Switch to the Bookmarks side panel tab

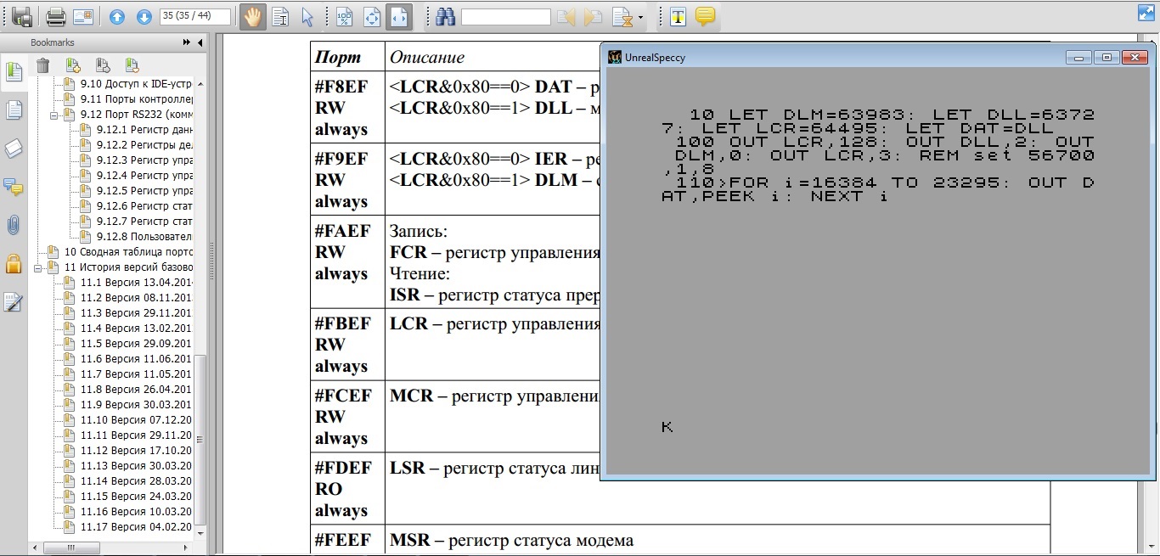13,72
